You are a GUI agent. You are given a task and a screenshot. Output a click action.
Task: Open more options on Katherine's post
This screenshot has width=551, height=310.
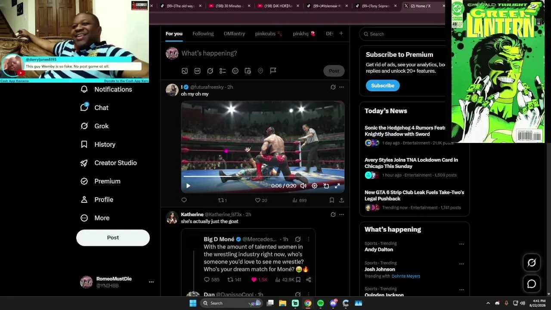point(341,214)
